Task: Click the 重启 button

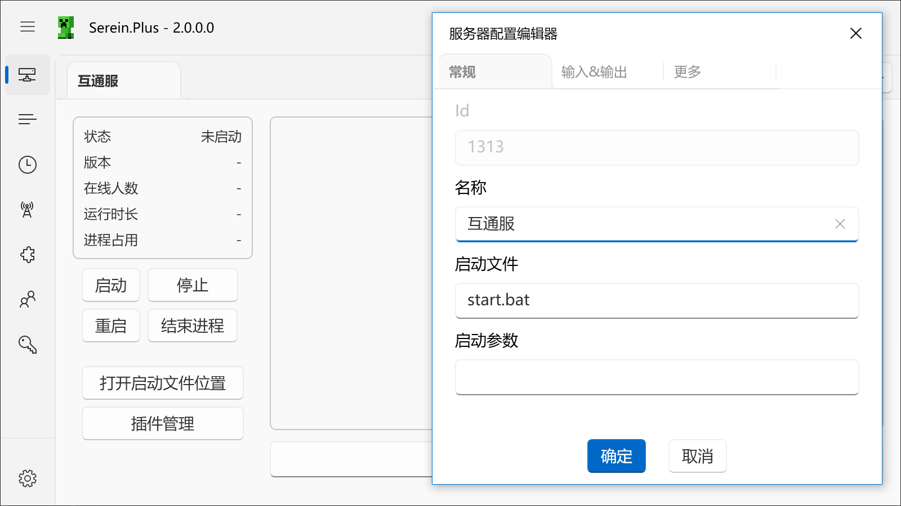Action: (111, 326)
